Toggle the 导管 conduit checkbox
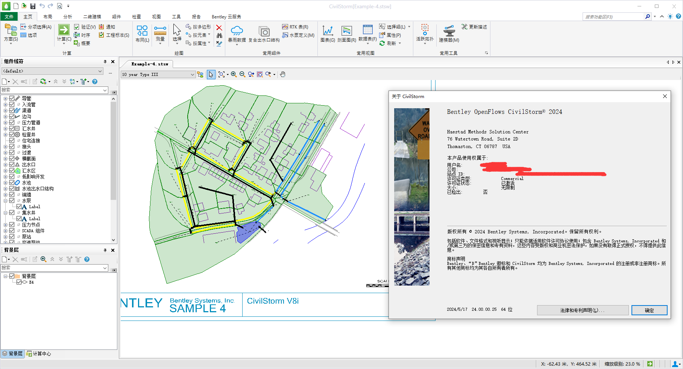This screenshot has width=683, height=369. click(x=12, y=98)
